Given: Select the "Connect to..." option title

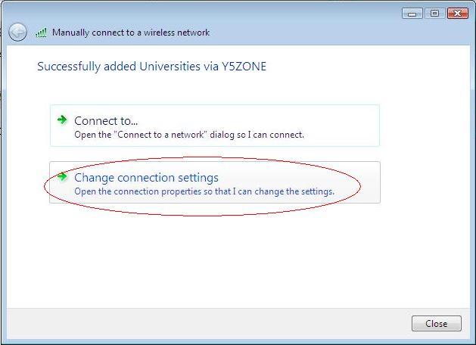Looking at the screenshot, I should click(x=106, y=120).
